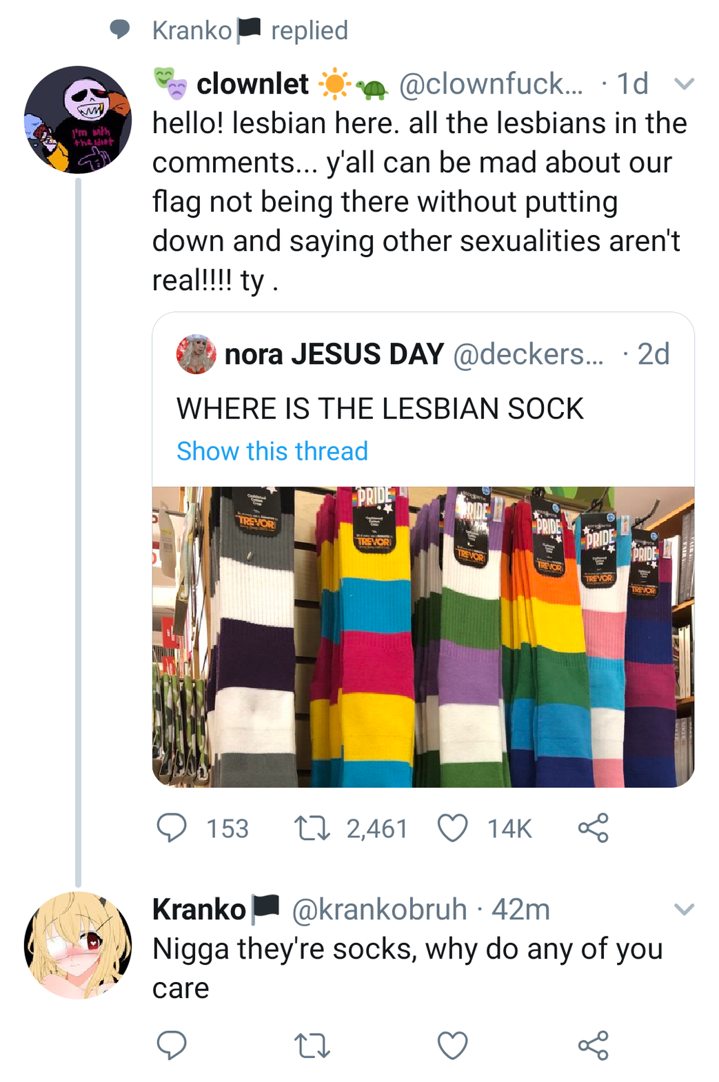Screen dimensions: 719x1082
Task: Open options chevron on clownlet's tweet
Action: tap(683, 84)
